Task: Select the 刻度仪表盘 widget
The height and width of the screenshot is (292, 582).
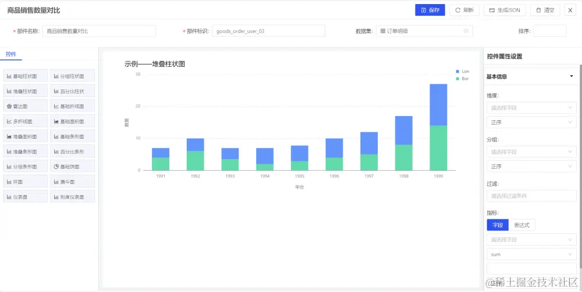Action: tap(72, 197)
